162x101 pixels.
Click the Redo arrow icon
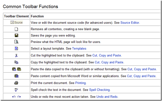click(x=19, y=97)
